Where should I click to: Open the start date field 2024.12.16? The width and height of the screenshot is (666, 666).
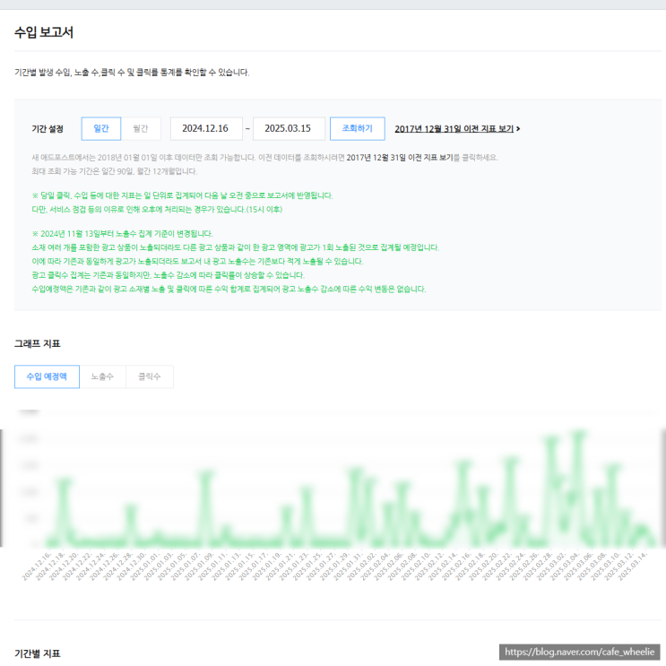click(x=206, y=129)
